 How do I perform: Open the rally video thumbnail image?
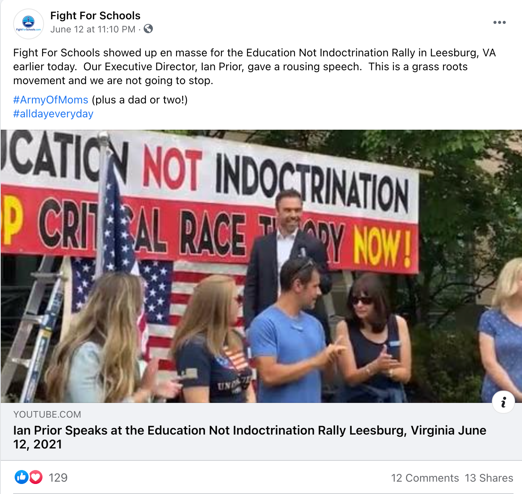coord(261,266)
